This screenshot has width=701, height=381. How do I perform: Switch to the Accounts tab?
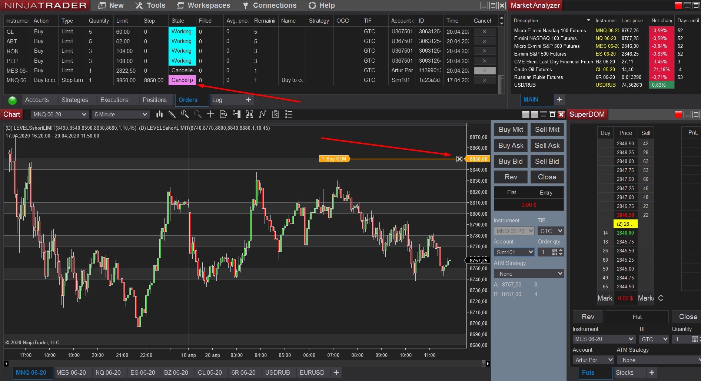pos(37,100)
